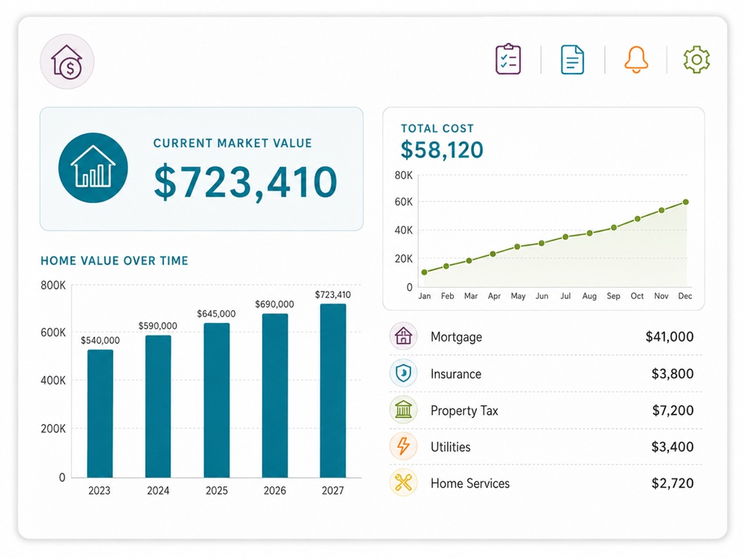Click the $58,120 total cost figure
This screenshot has width=745, height=558.
tap(442, 150)
